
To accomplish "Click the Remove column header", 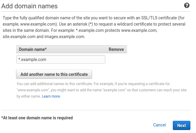I will [x=116, y=49].
